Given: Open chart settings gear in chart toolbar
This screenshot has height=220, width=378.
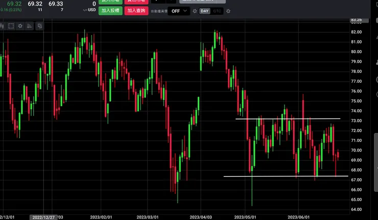Looking at the screenshot, I should 20,26.
